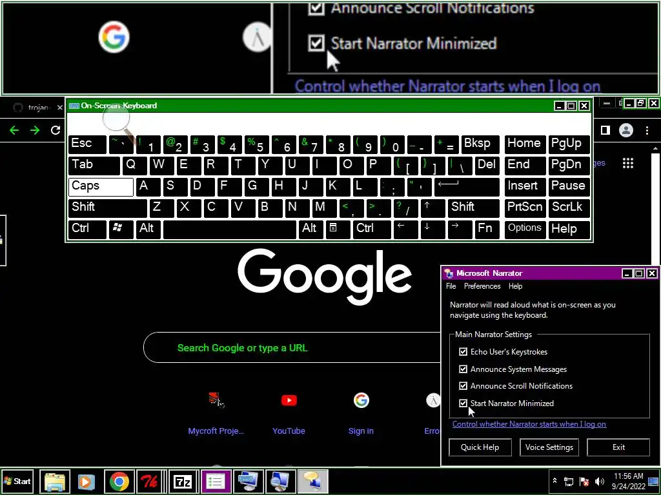Viewport: 661px width, 495px height.
Task: Open Narrator File menu
Action: tap(451, 286)
